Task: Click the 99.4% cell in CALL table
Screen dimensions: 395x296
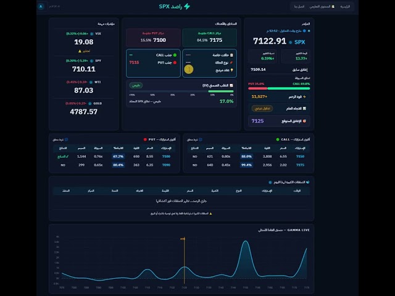Action: pos(246,165)
